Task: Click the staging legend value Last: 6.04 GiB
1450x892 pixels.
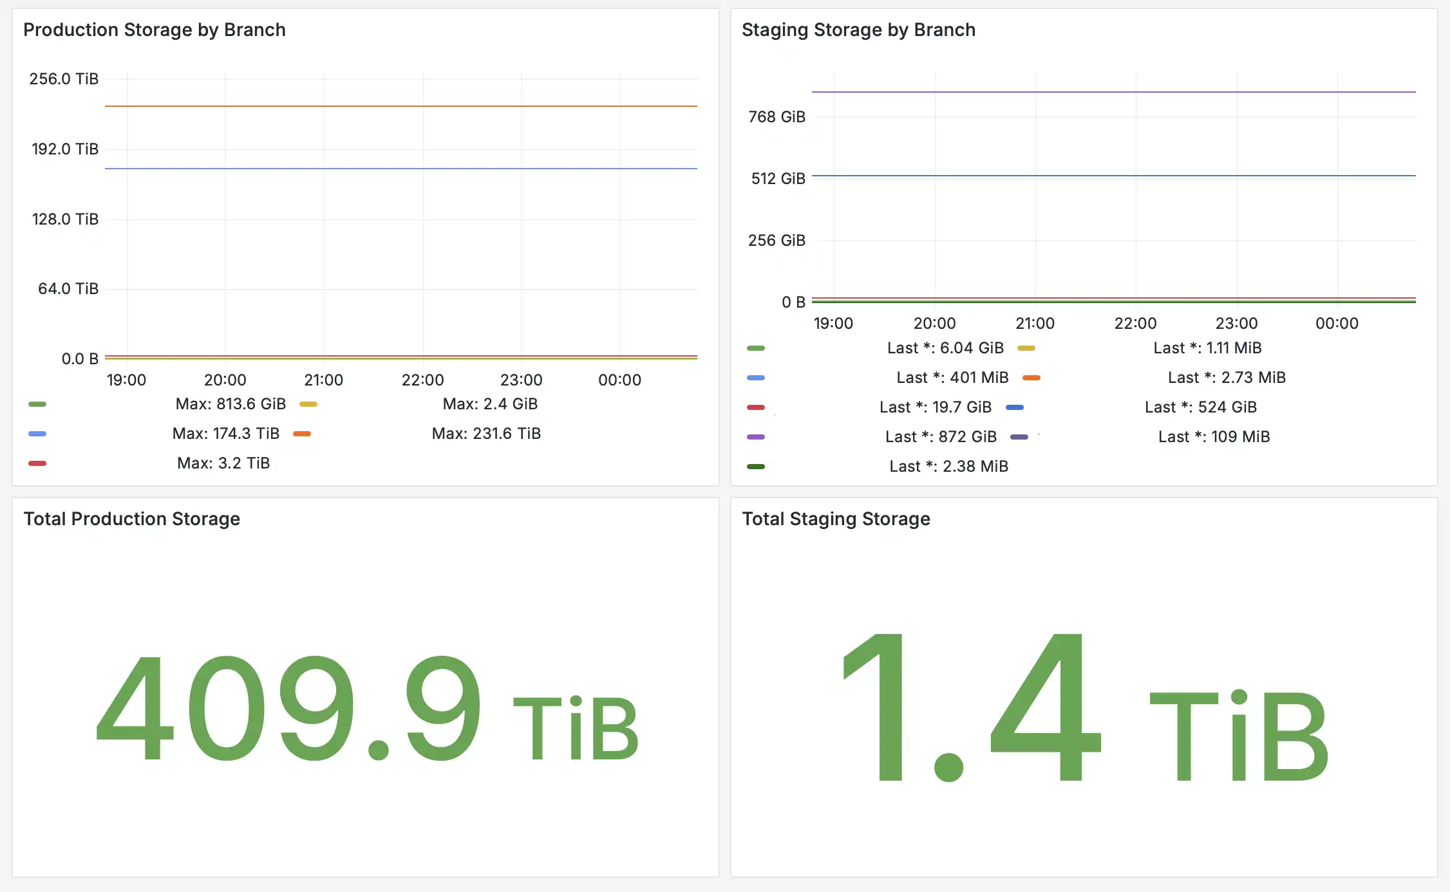Action: (x=945, y=348)
